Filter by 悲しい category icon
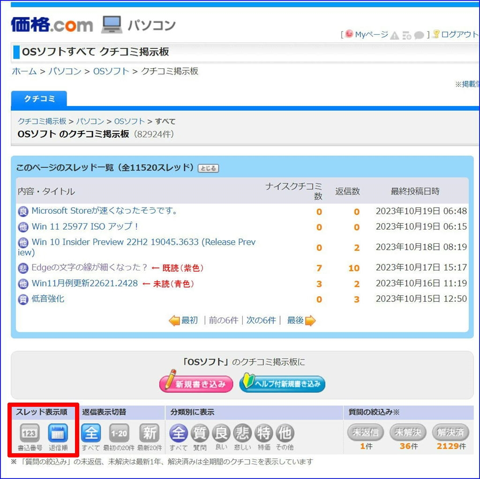This screenshot has width=480, height=479. point(242,433)
